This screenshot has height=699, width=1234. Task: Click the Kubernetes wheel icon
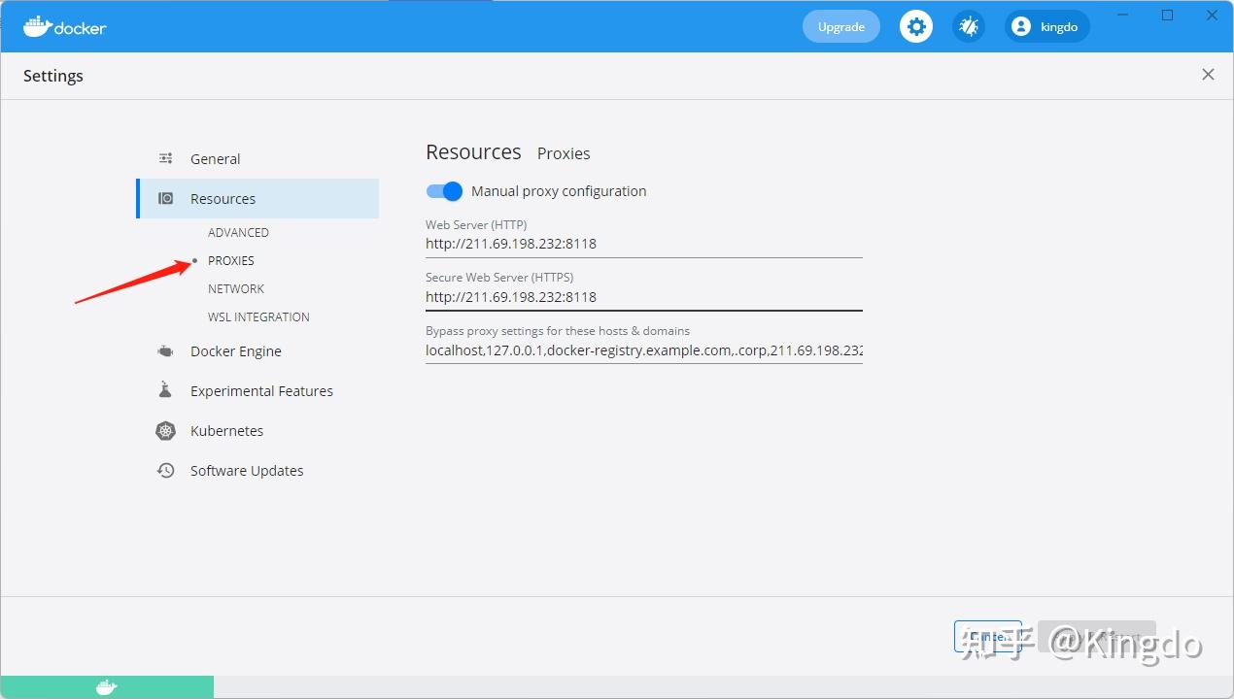click(165, 430)
